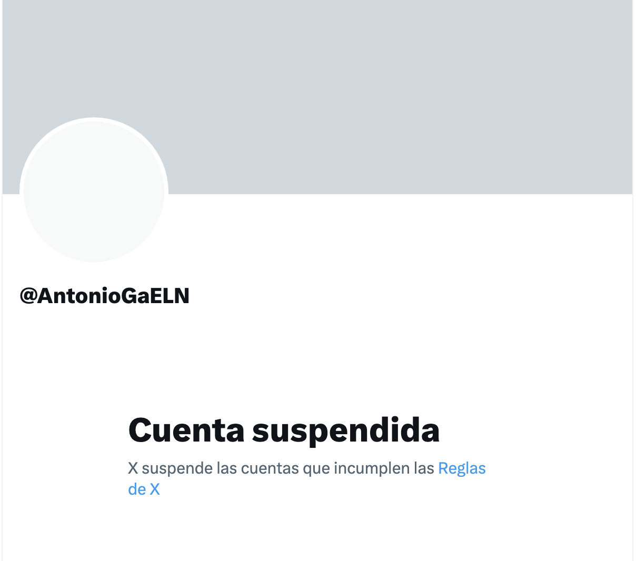The width and height of the screenshot is (637, 561).
Task: Click the blue 'X' ending the rules link
Action: (155, 489)
